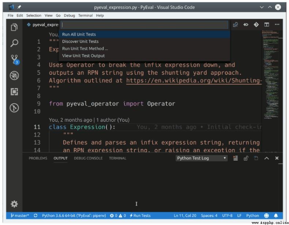Screen dimensions: 289x225
Task: Open the GitLens view in activity bar
Action: tap(14, 108)
